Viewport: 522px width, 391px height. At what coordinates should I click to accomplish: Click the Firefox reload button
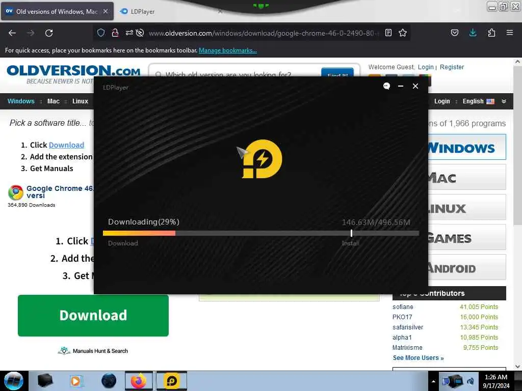(x=49, y=33)
